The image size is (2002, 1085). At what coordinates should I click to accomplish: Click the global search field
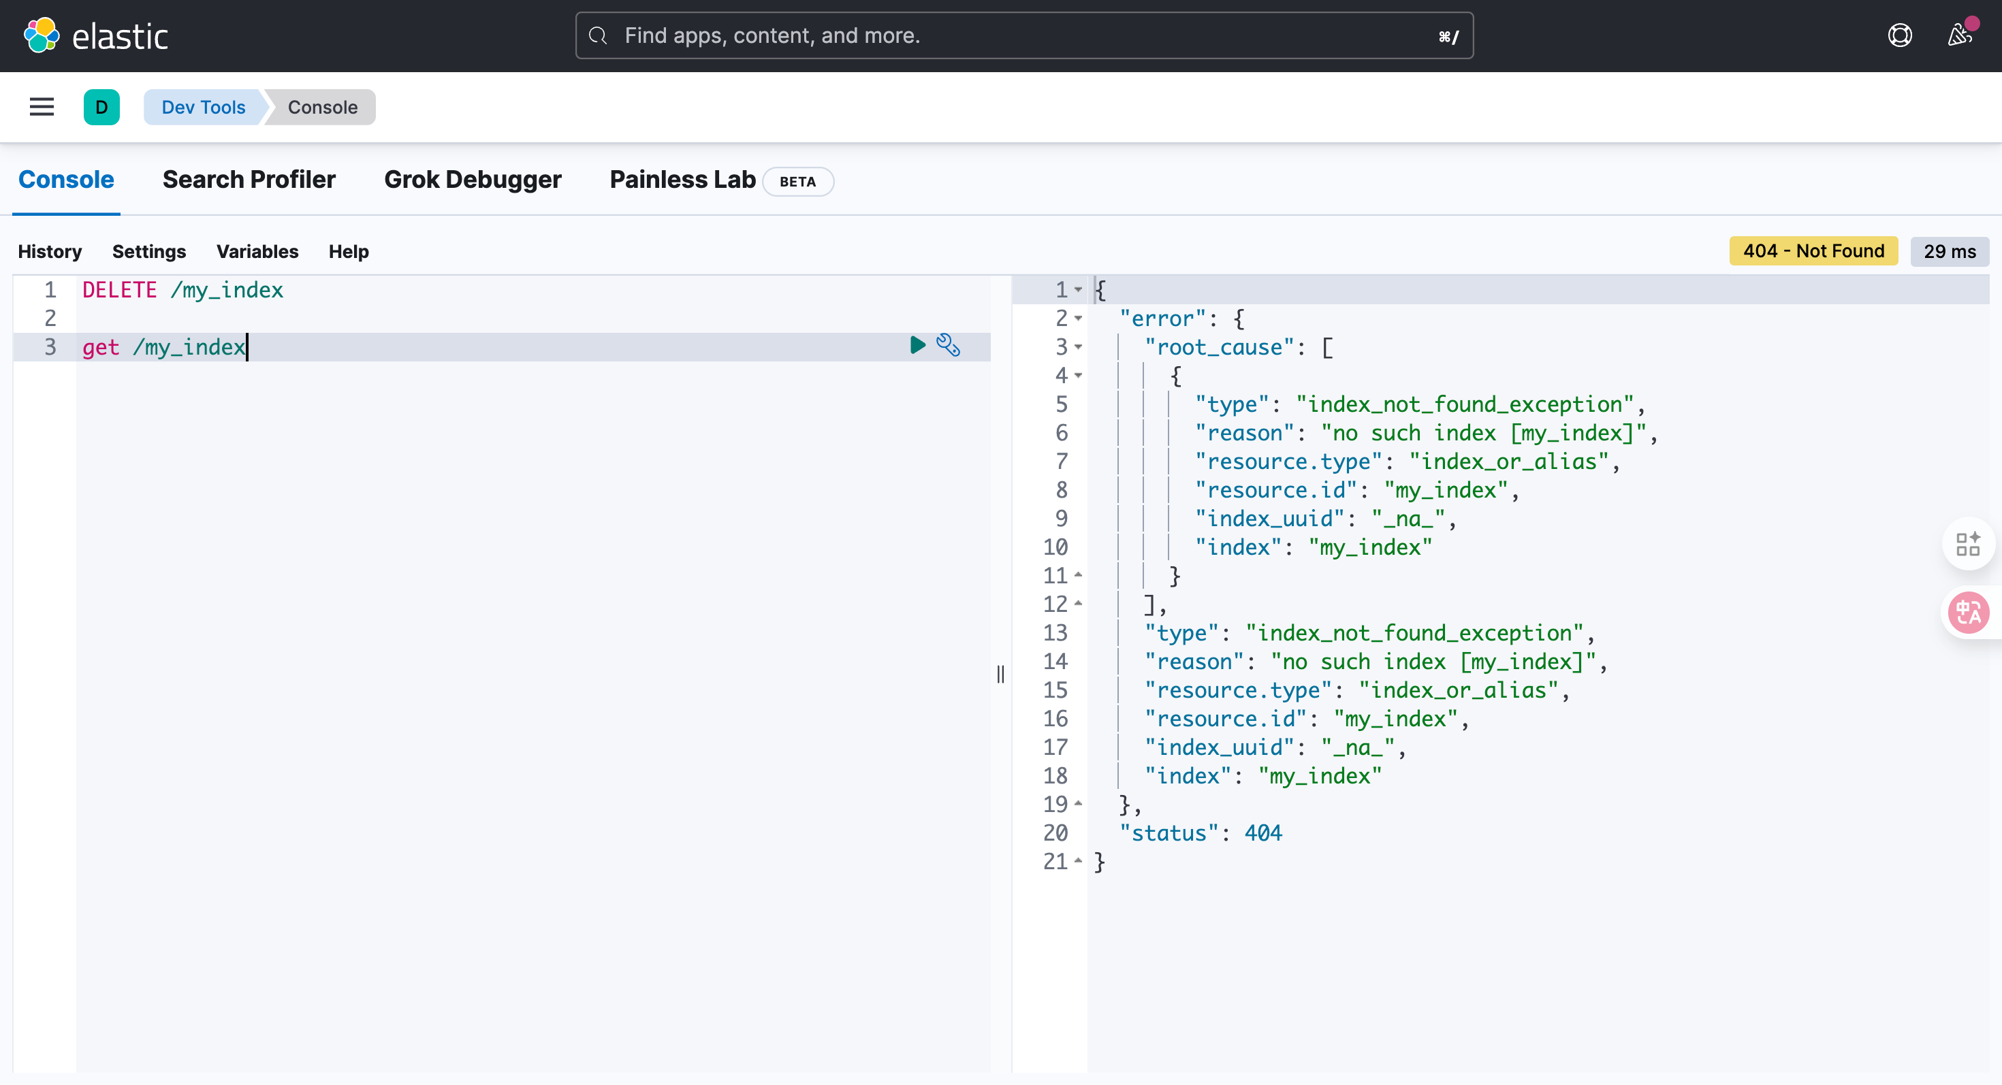(1024, 35)
